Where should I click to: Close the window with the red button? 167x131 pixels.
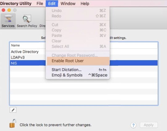coord(3,10)
